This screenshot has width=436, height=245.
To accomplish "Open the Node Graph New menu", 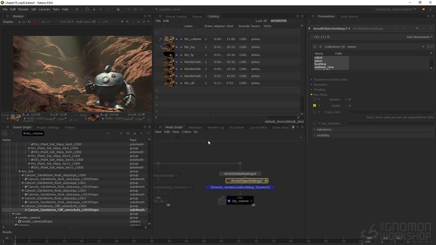I will tap(158, 132).
